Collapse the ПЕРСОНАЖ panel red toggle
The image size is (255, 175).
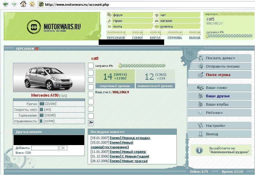click(x=37, y=49)
